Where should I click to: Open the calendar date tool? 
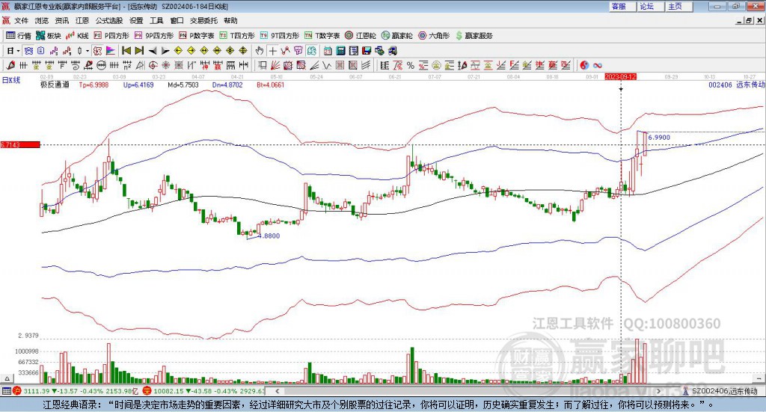click(x=328, y=51)
